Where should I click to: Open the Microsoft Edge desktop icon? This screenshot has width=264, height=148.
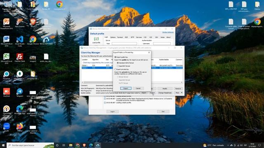click(x=20, y=110)
